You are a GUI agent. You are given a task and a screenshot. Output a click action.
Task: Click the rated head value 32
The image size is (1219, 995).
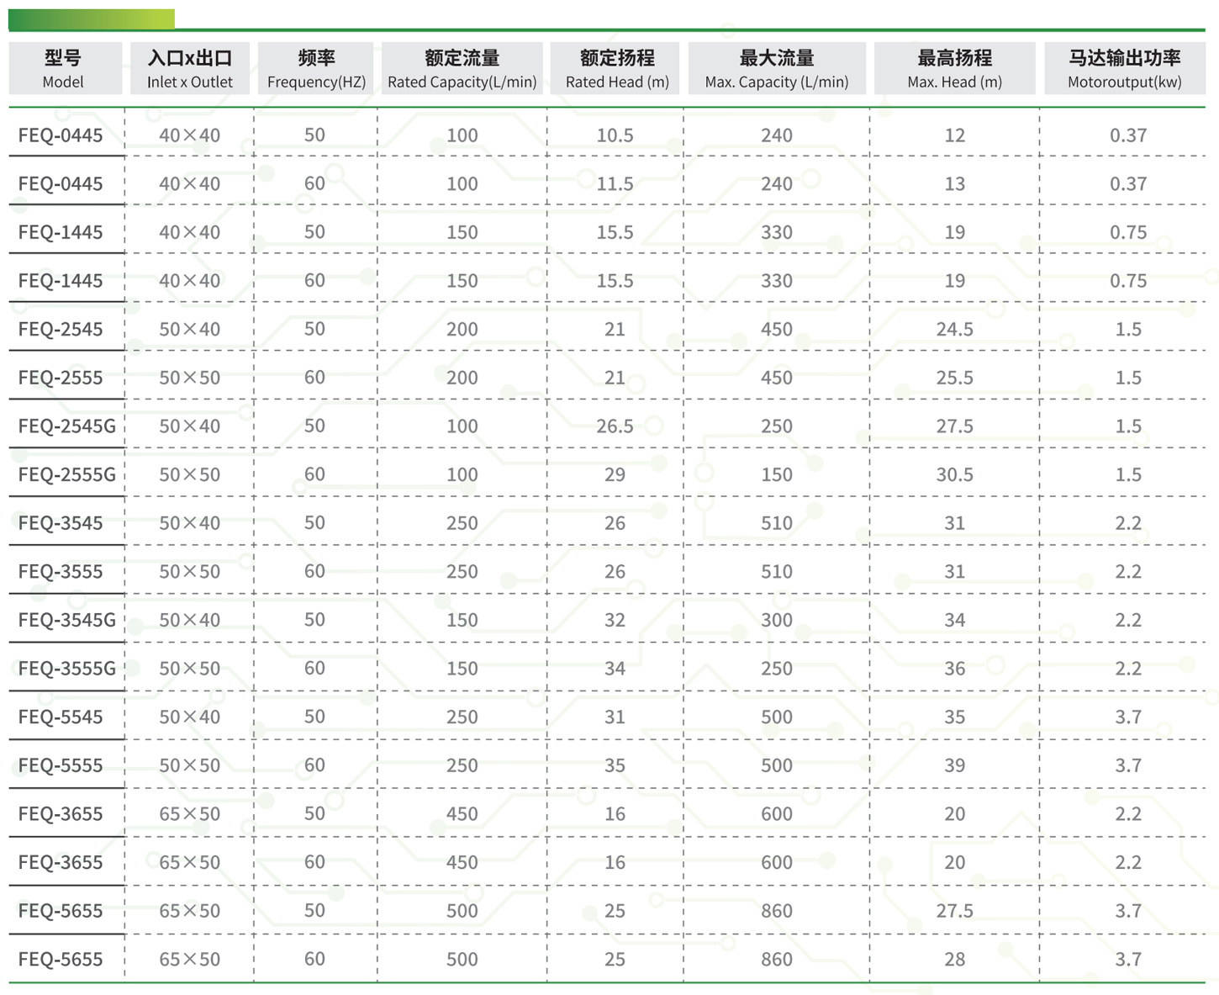point(615,620)
